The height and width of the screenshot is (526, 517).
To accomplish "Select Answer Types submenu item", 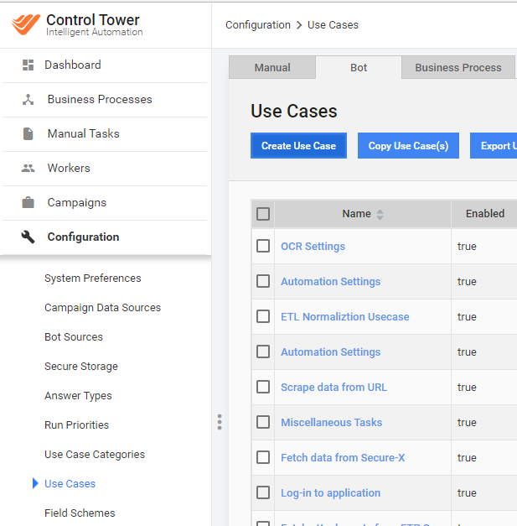I will (x=78, y=396).
